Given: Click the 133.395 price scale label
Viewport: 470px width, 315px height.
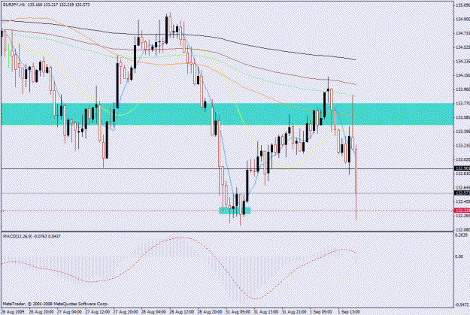Looking at the screenshot, I should coord(462,132).
